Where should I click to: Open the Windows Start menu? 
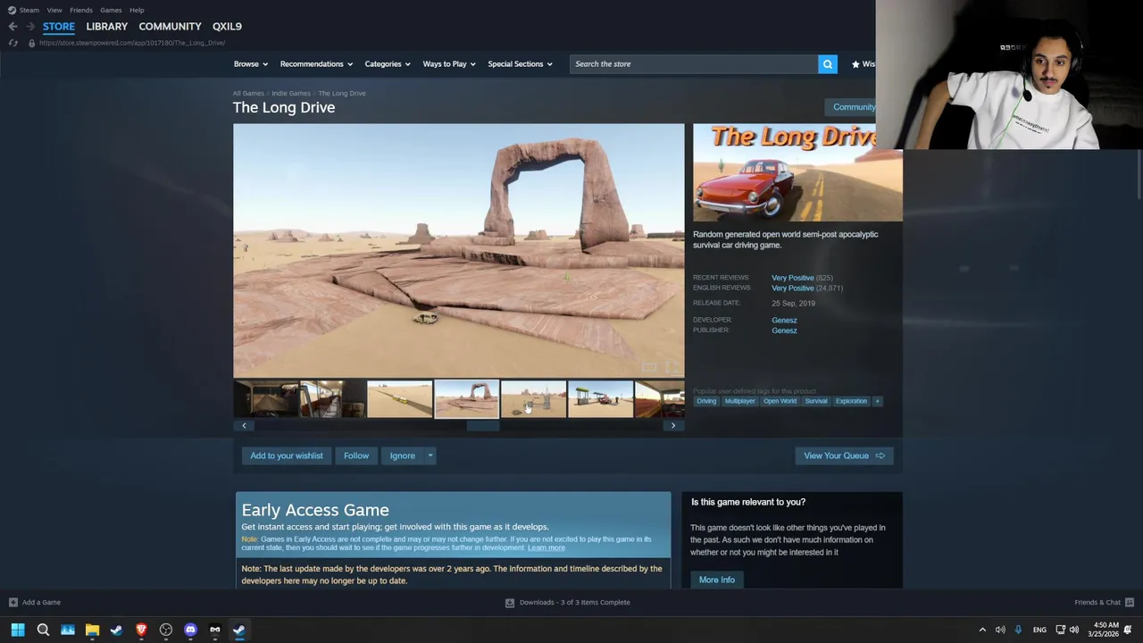coord(18,630)
